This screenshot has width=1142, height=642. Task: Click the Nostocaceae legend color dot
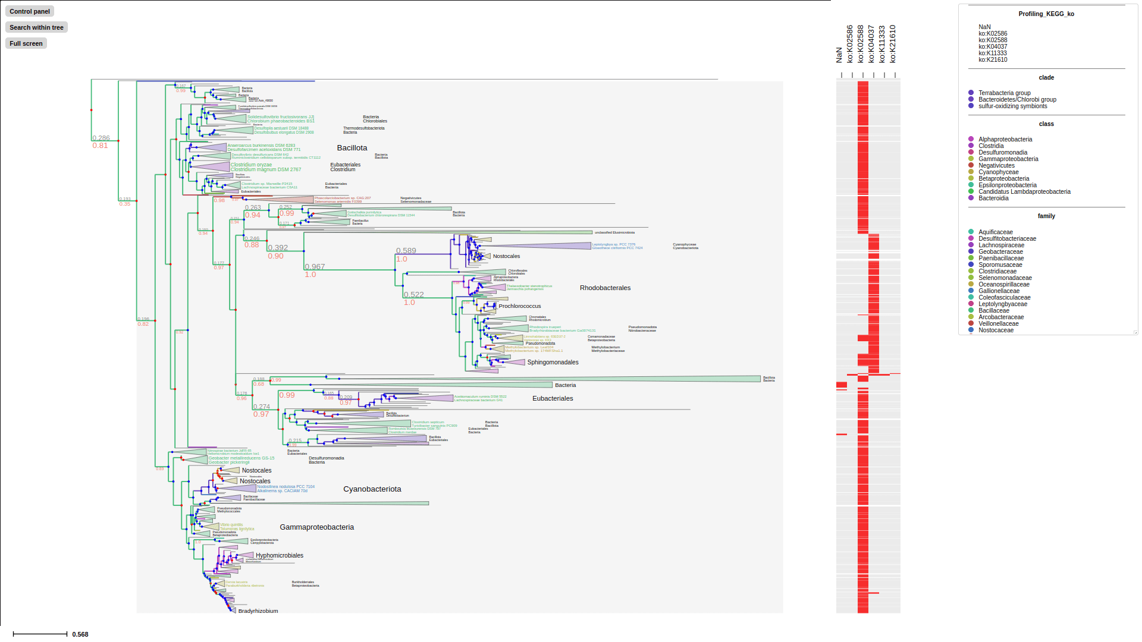click(971, 330)
